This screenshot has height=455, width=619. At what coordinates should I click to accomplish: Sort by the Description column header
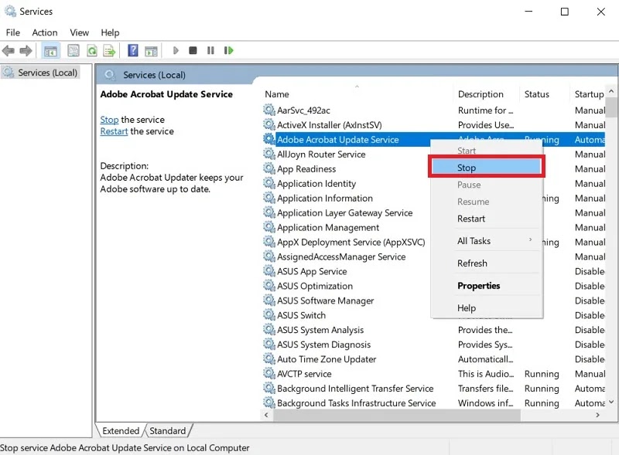486,94
